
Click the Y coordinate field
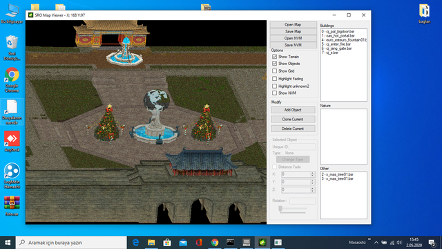(296, 182)
